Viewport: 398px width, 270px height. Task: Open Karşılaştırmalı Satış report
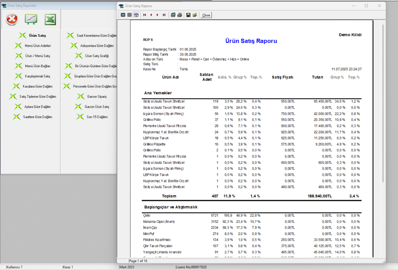coord(32,76)
